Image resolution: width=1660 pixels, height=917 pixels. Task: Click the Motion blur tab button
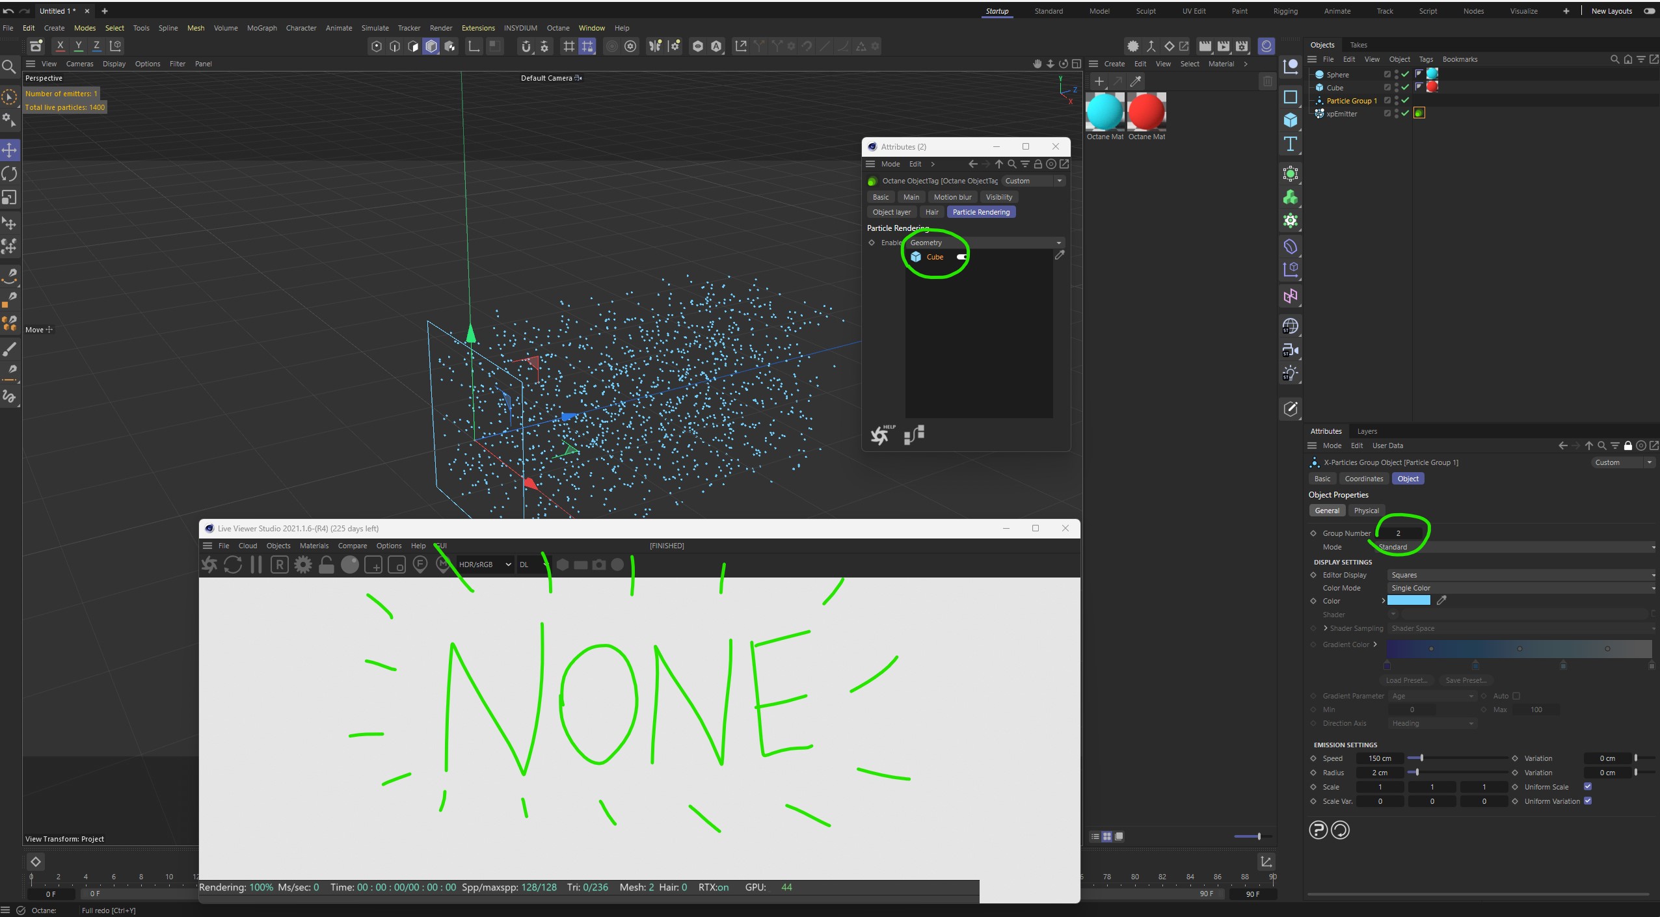click(952, 197)
